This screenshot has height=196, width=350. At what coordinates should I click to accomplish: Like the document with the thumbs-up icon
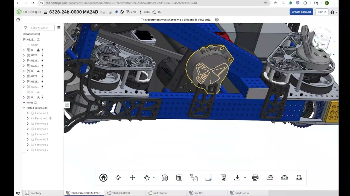(157, 12)
